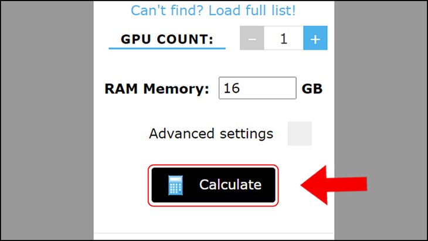This screenshot has width=428, height=241.
Task: Click the number 16 in RAM field
Action: 232,88
